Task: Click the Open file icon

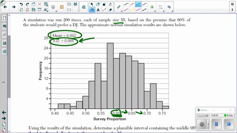Action: (x=33, y=4)
